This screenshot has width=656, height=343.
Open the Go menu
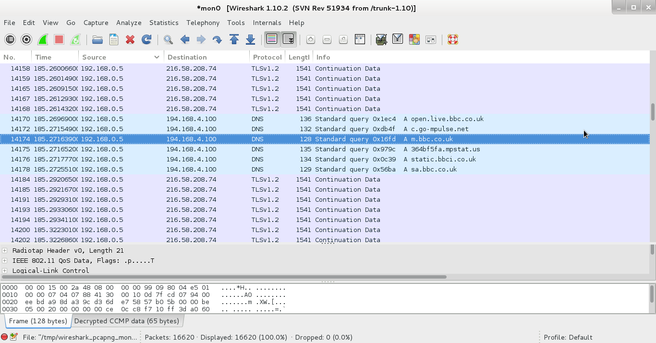[x=71, y=23]
